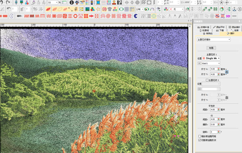Switch to the star Special tab
The image size is (242, 153).
coord(208,33)
